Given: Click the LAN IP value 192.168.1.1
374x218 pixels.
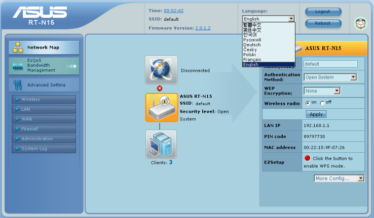Looking at the screenshot, I should tap(316, 125).
